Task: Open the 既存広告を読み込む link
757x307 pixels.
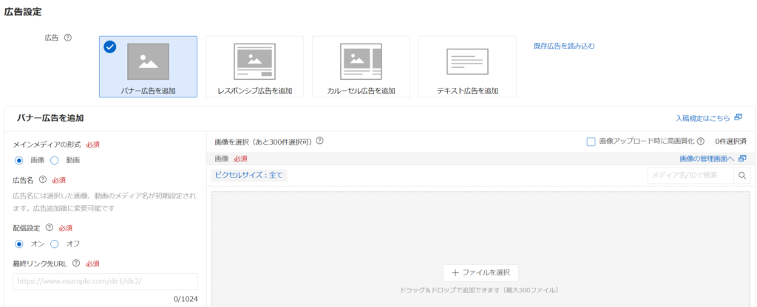Action: tap(564, 46)
